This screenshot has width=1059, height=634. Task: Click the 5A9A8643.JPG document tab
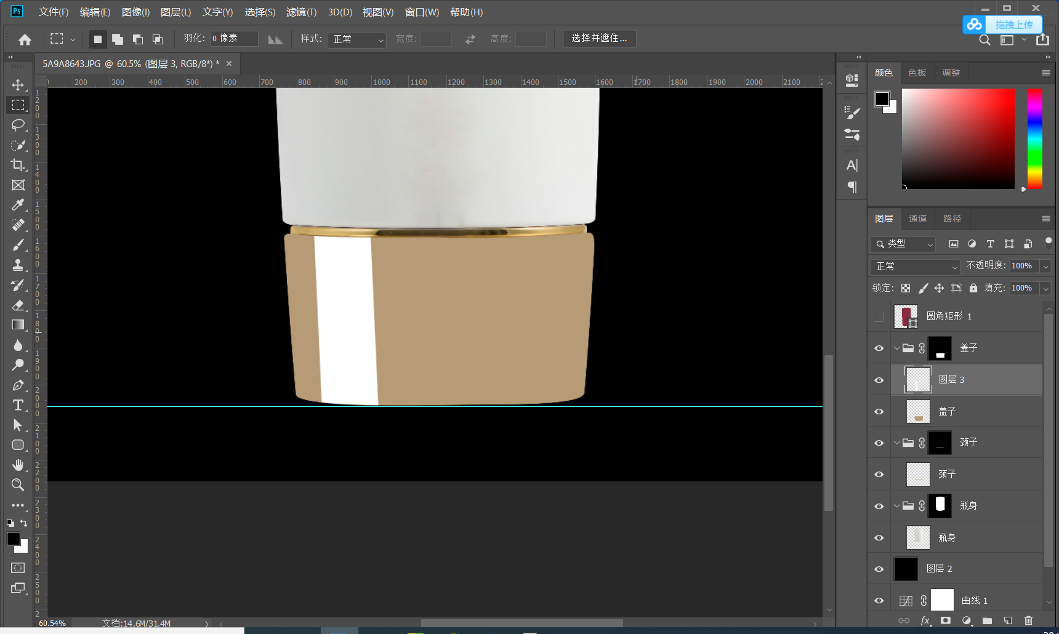pos(137,63)
